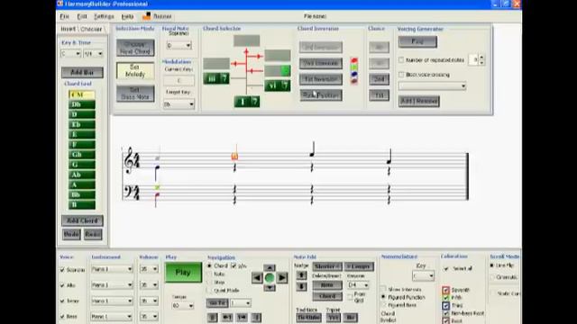Image resolution: width=577 pixels, height=324 pixels.
Task: Go to the next bar icon
Action: pyautogui.click(x=242, y=318)
